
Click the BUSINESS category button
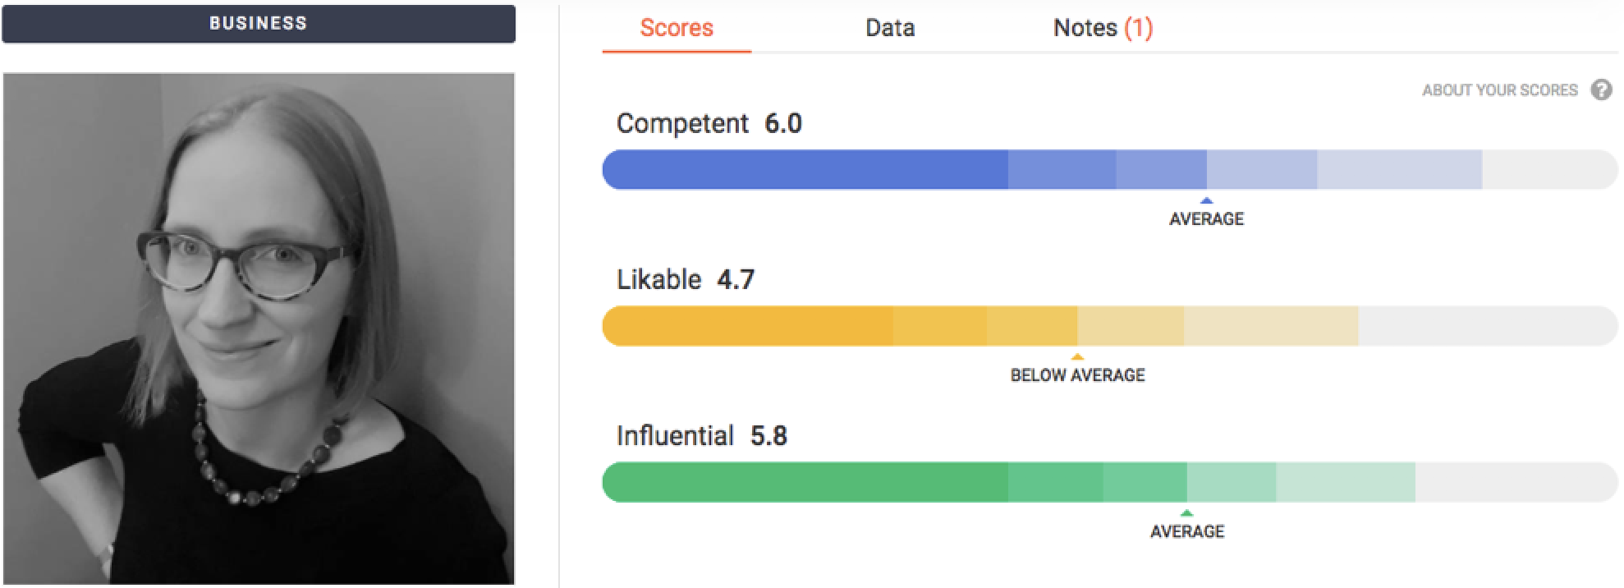259,23
